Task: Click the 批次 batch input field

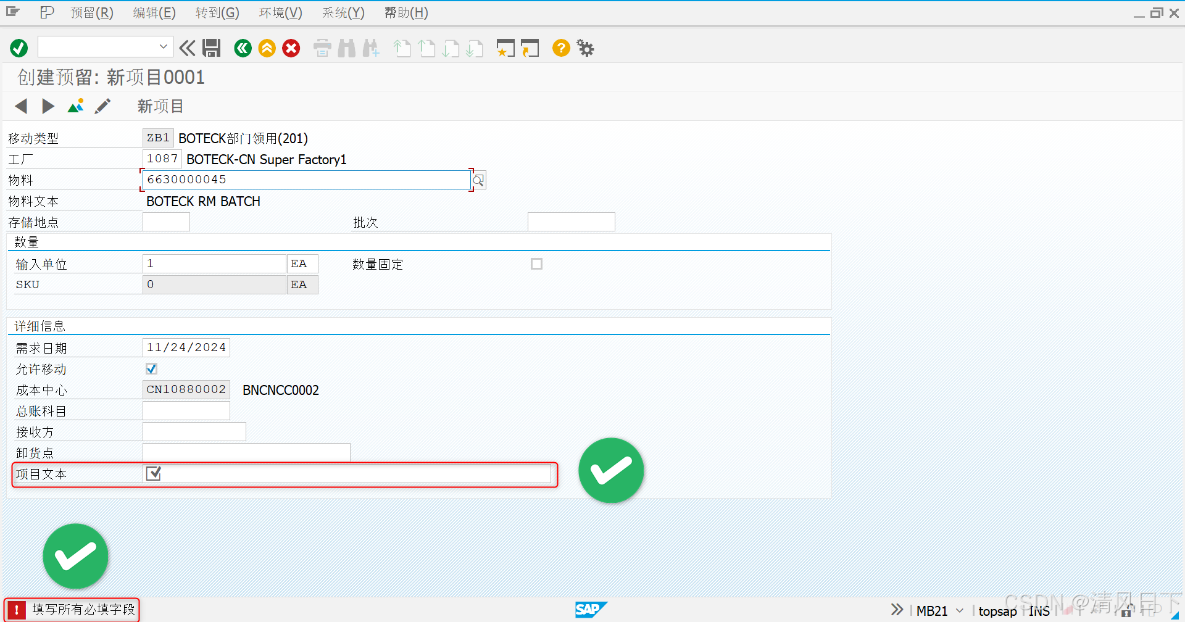Action: [x=572, y=222]
